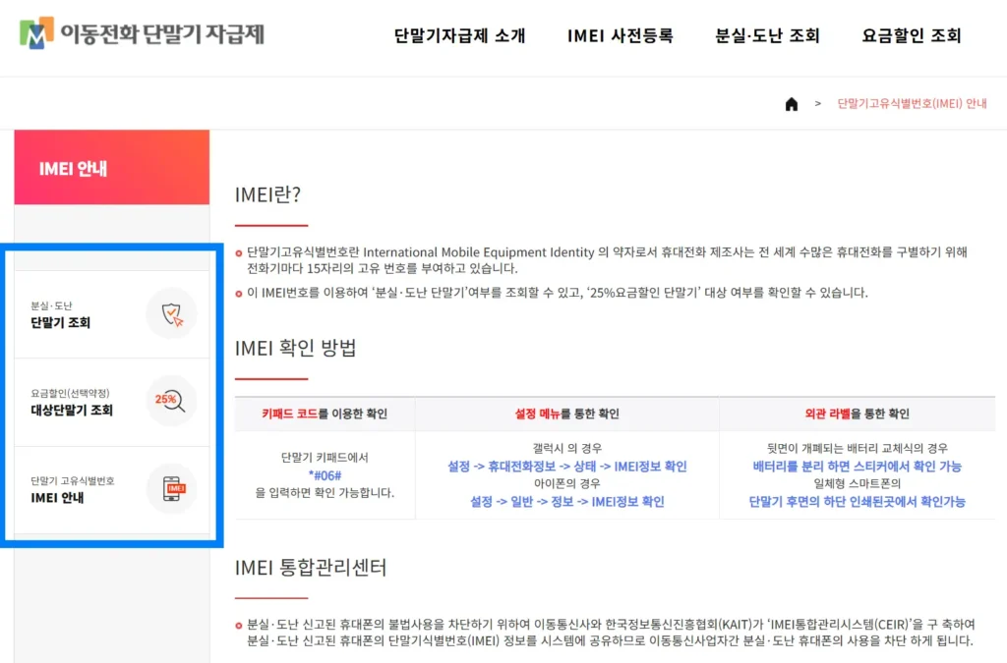The image size is (1007, 663).
Task: Click the 25% magnifier discount icon
Action: click(171, 402)
